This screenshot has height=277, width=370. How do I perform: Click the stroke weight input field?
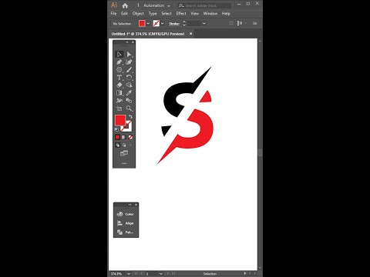point(194,23)
